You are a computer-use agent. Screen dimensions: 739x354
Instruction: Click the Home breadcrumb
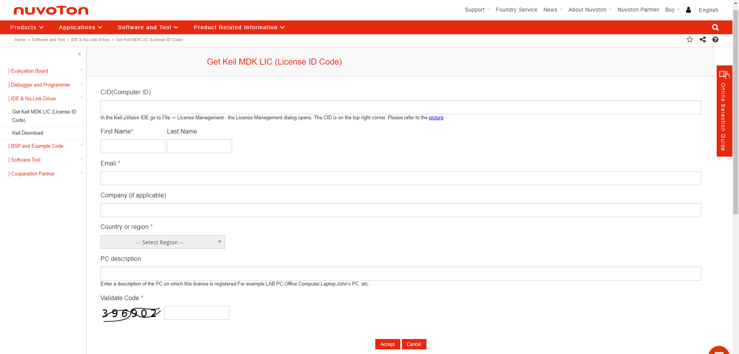(20, 40)
